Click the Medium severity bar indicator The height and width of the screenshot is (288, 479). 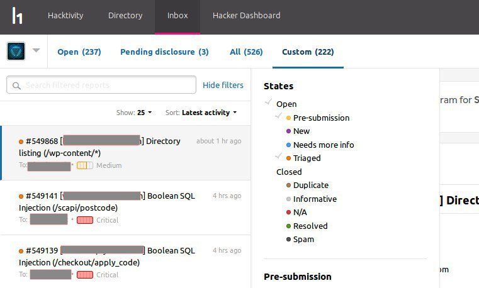pos(85,165)
